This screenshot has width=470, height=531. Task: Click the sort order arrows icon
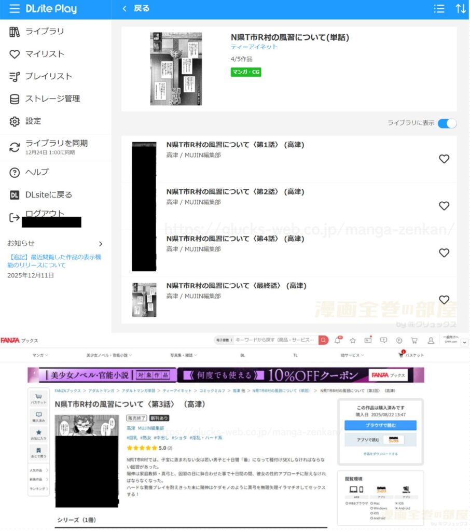(x=460, y=9)
